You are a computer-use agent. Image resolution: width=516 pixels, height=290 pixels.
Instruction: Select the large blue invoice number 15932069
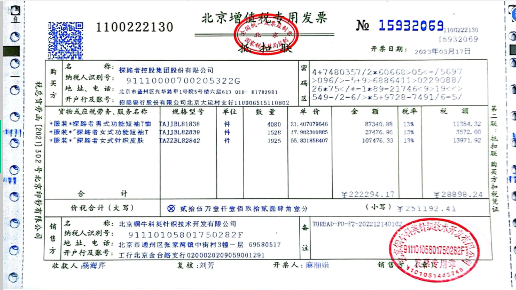410,25
